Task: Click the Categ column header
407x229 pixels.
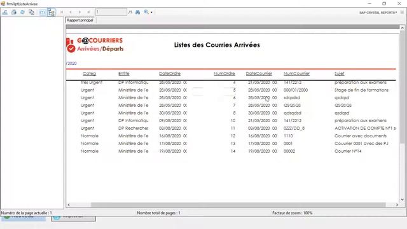Action: (x=89, y=74)
